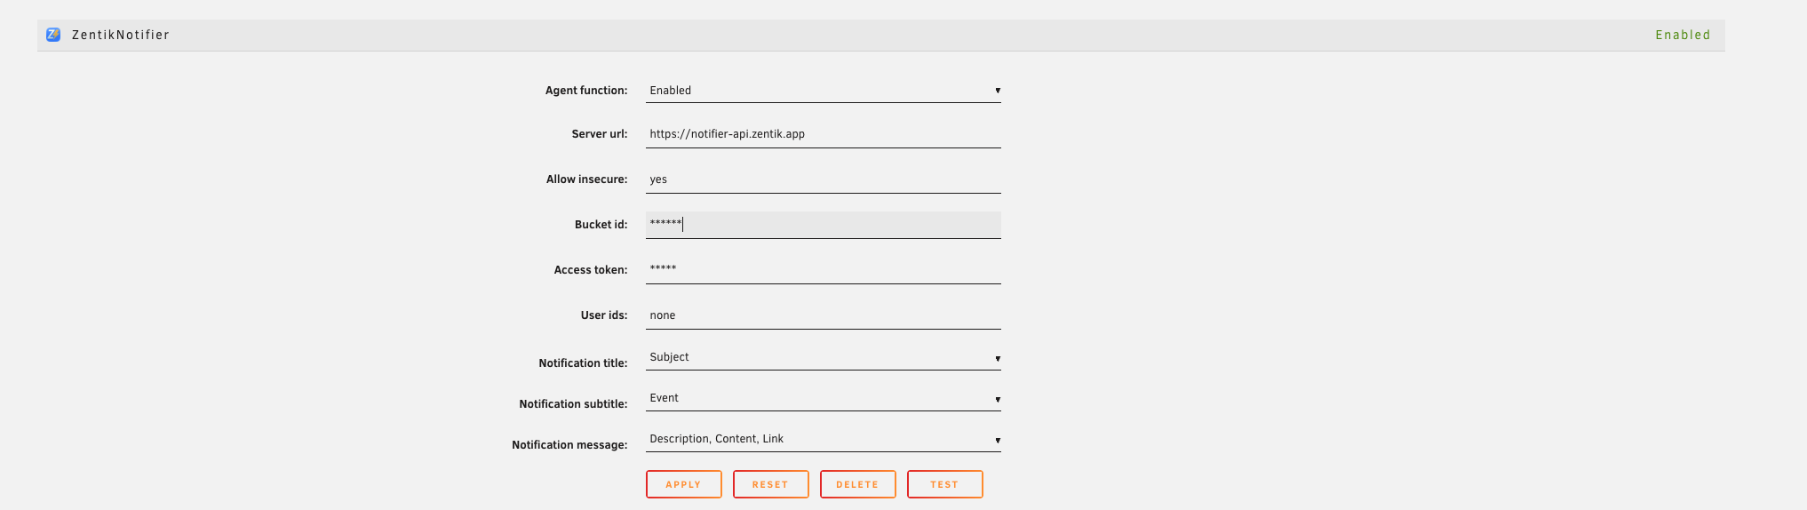Run the Test button
1807x510 pixels.
(x=944, y=484)
